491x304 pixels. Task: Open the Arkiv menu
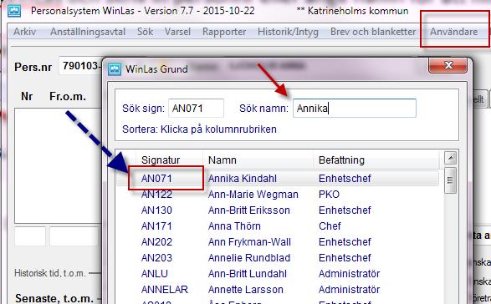tap(25, 32)
